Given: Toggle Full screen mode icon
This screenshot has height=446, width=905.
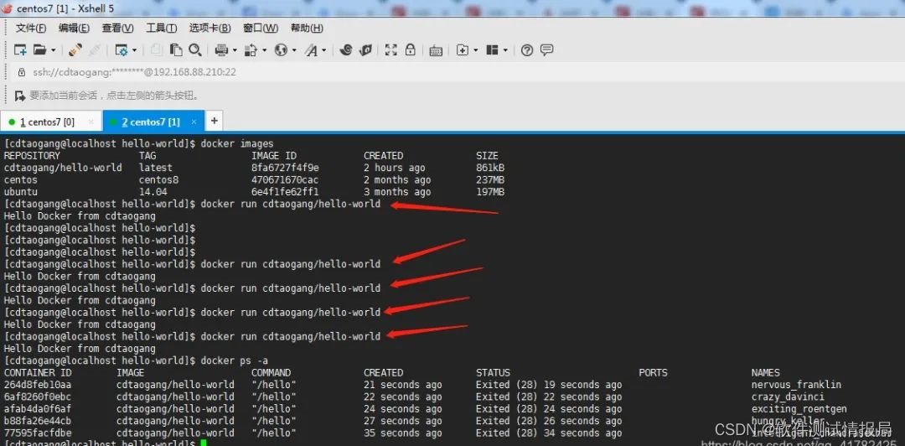Looking at the screenshot, I should (390, 50).
